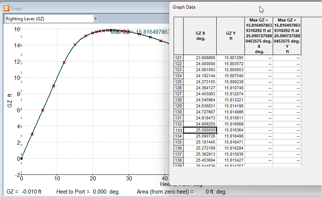Click the Area (from zero heel) readout
Screen dimensions: 322x197
(182, 192)
